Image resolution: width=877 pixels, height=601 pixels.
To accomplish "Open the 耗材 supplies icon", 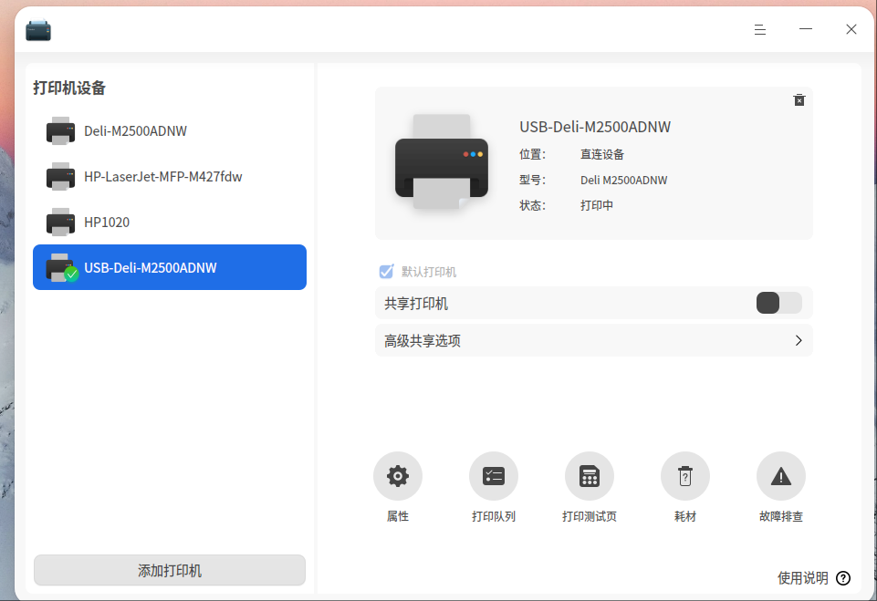I will (685, 476).
